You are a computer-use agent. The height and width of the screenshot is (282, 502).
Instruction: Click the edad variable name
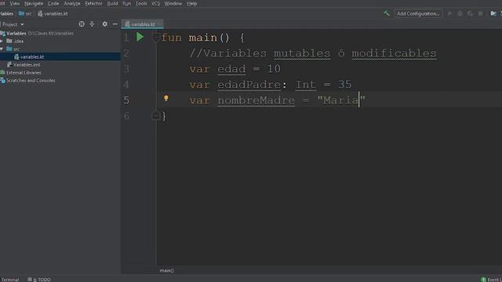pos(231,69)
